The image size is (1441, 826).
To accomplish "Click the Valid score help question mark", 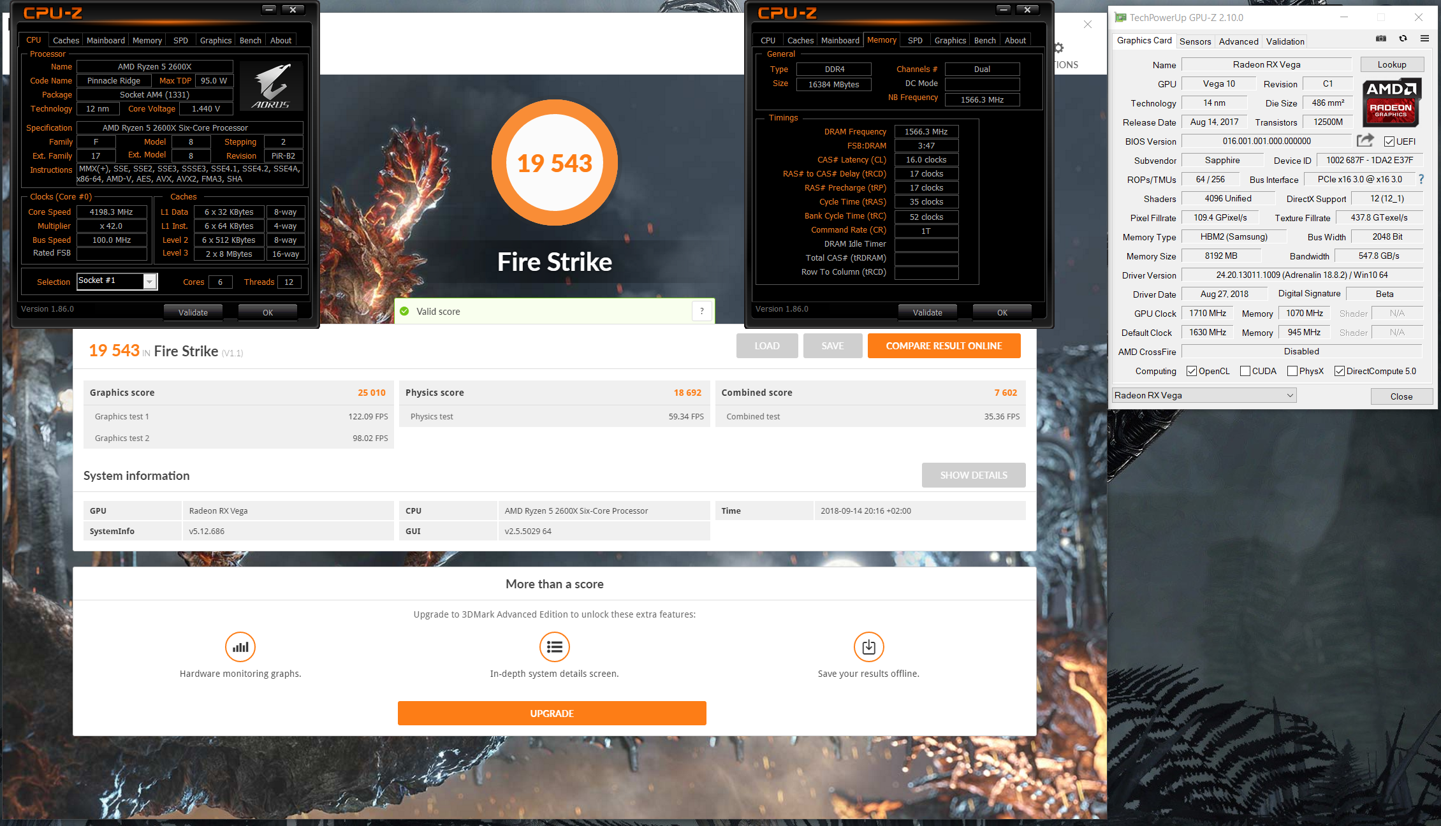I will [702, 311].
